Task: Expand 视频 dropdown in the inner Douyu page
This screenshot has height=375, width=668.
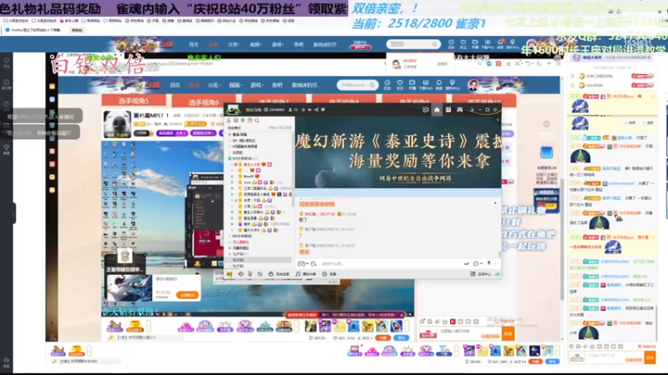Action: pos(235,85)
